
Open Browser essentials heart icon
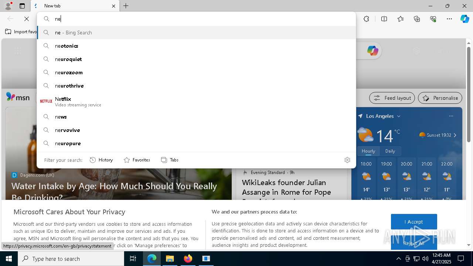(433, 19)
